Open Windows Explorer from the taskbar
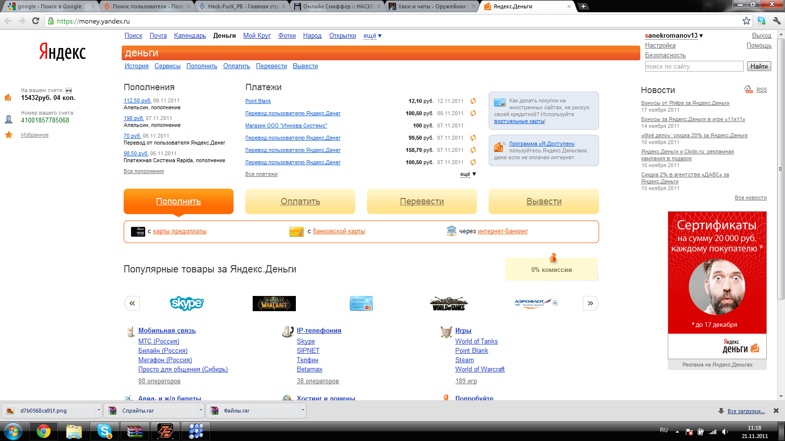This screenshot has width=785, height=441. (74, 431)
